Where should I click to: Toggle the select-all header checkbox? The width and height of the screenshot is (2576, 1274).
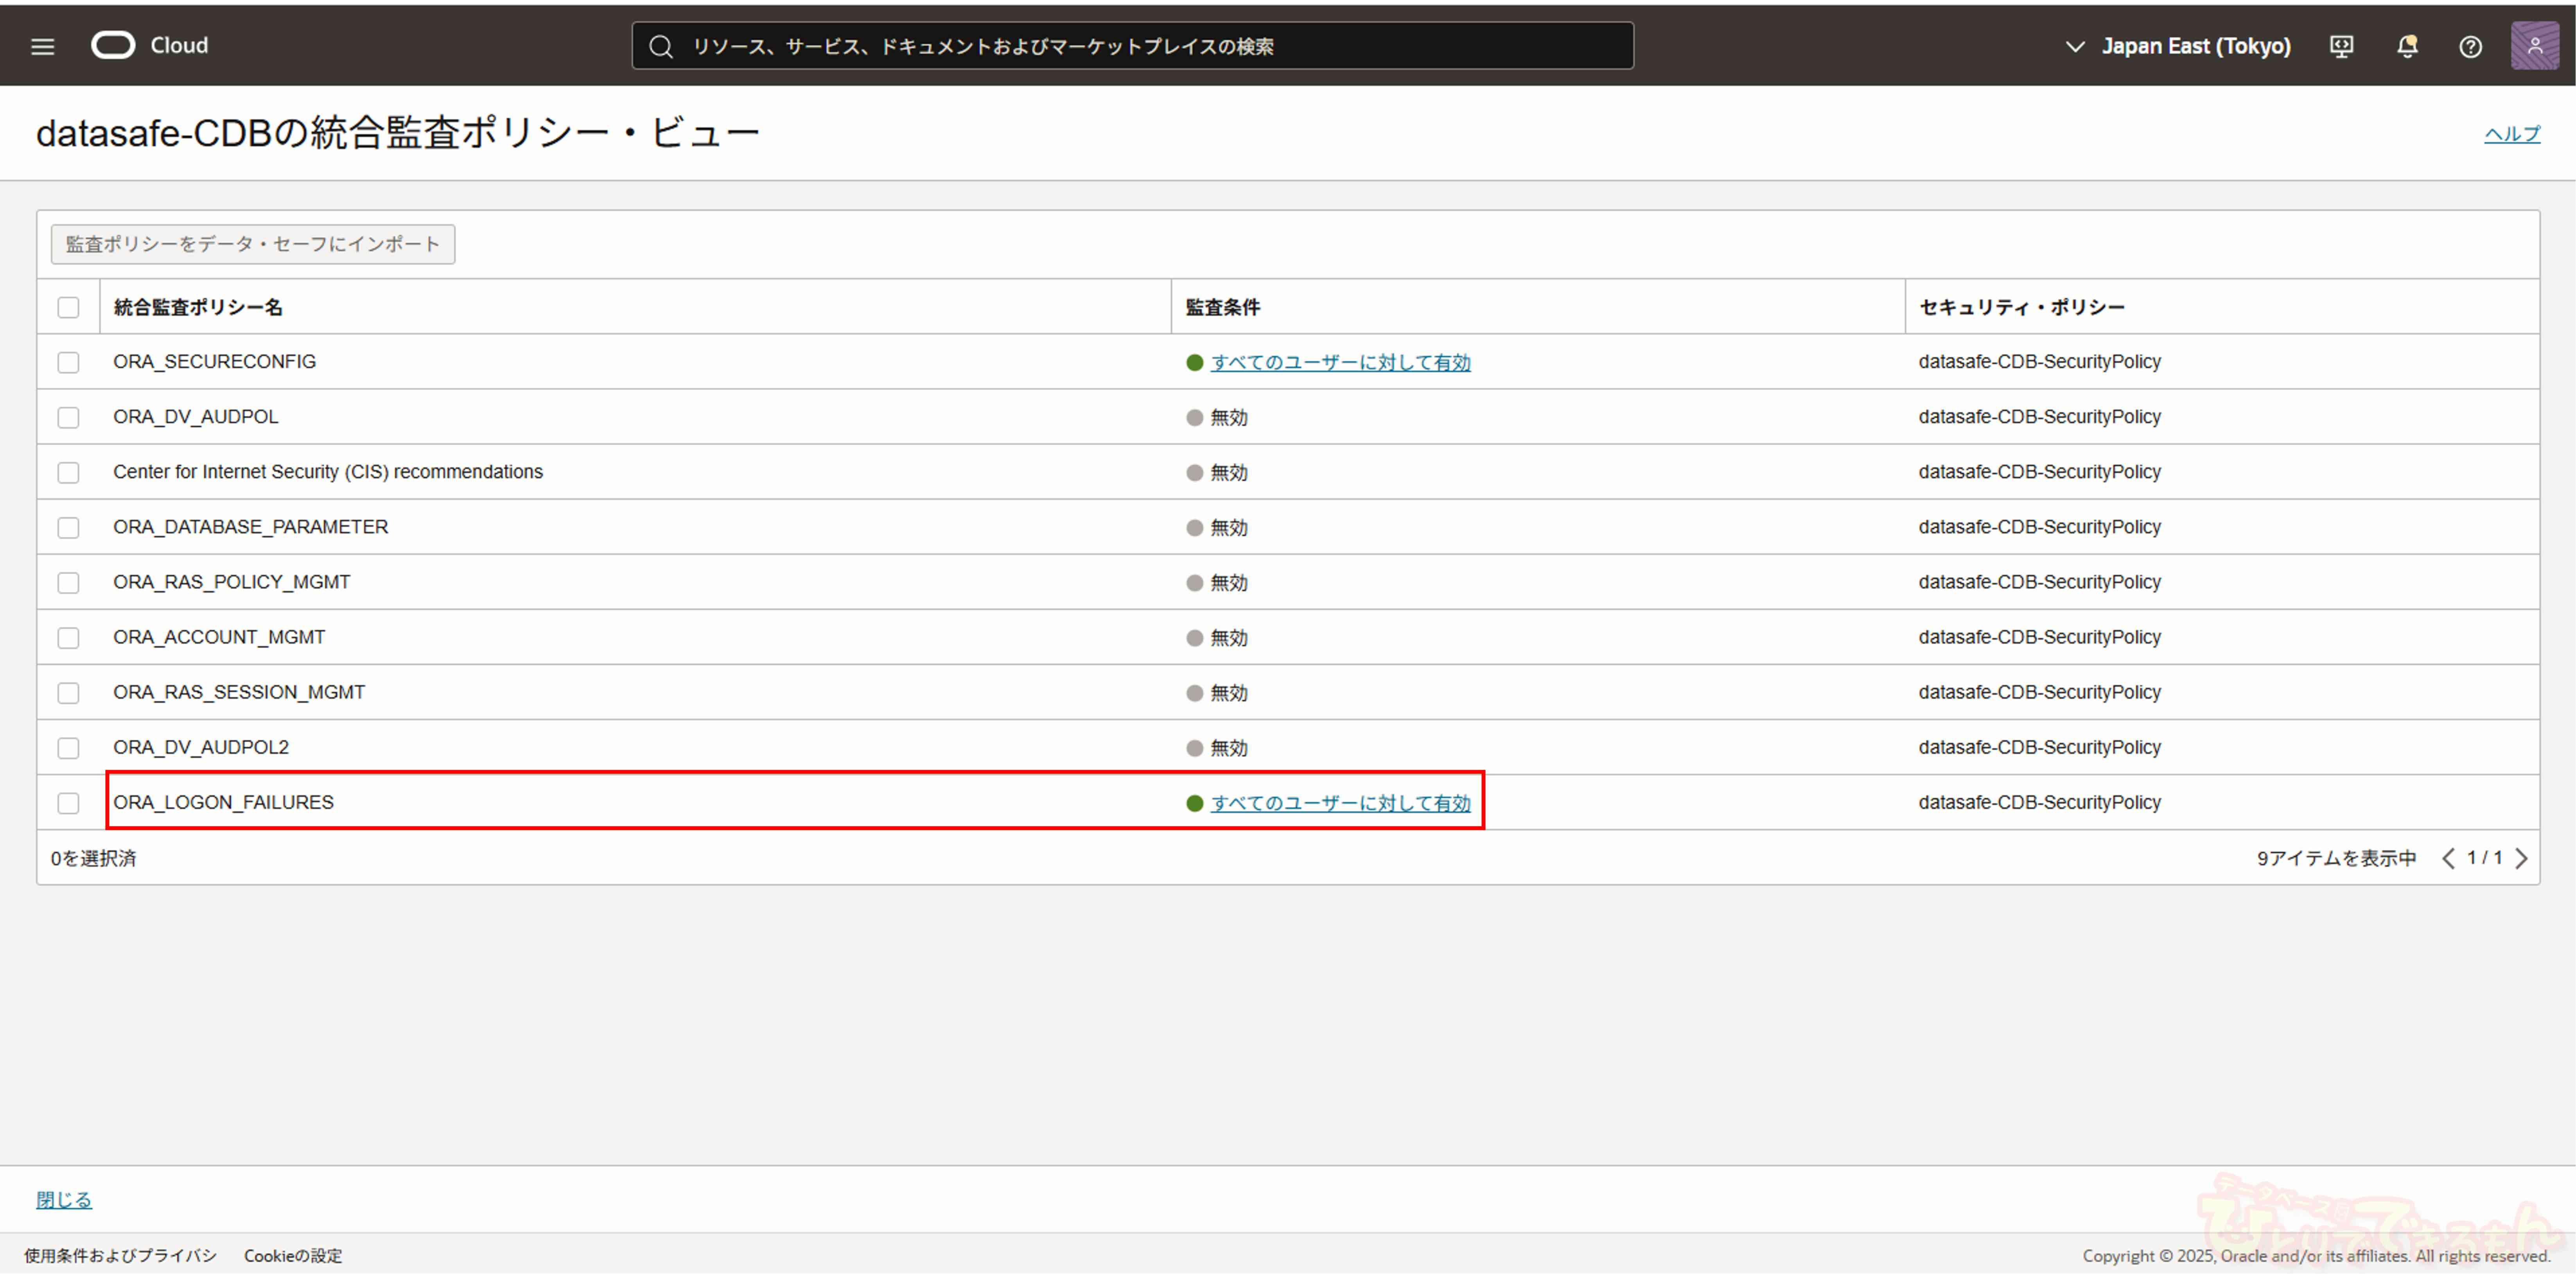68,307
